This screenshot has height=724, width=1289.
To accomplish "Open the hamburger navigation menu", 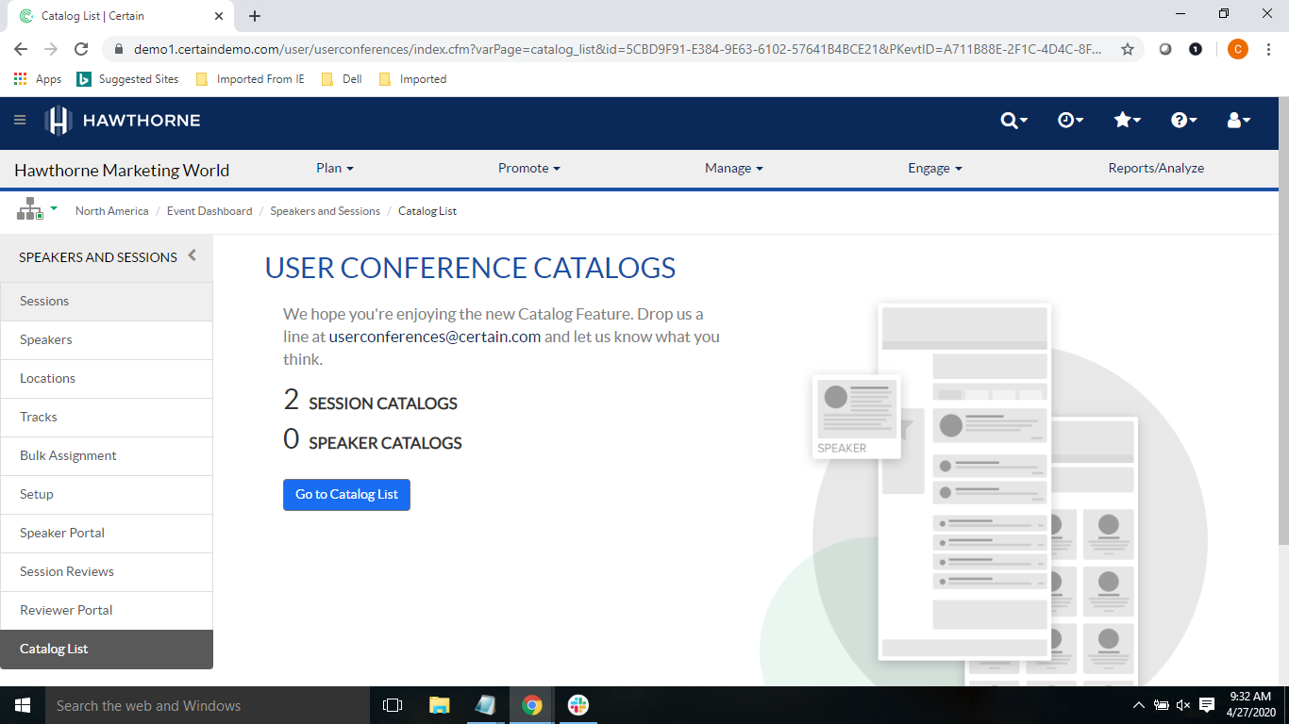I will [x=20, y=121].
